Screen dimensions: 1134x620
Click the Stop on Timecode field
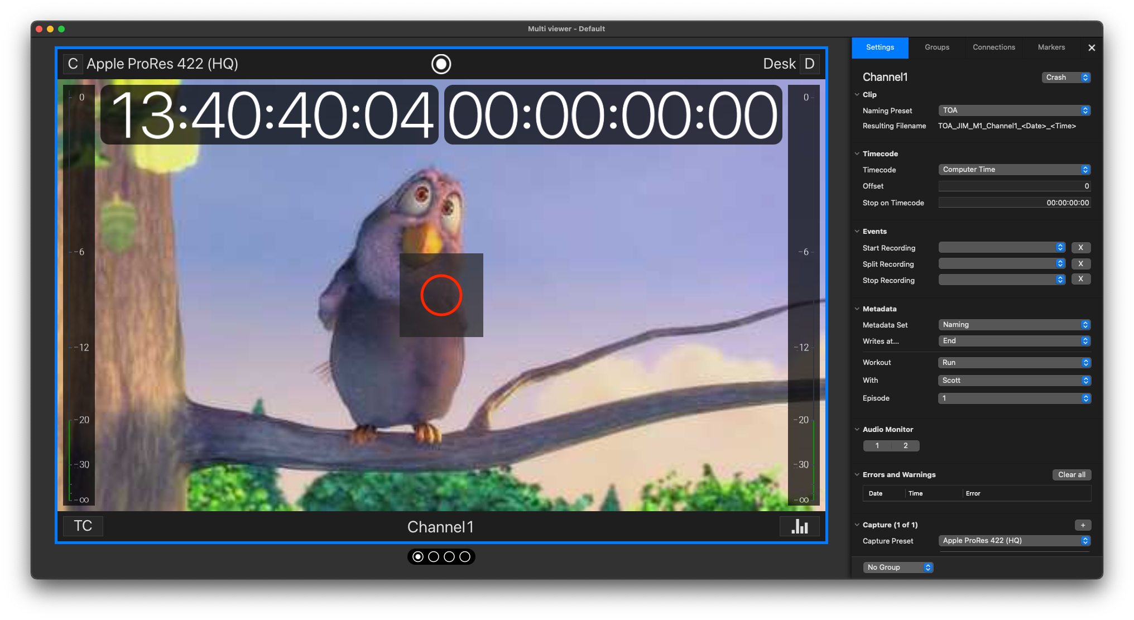[x=1014, y=203]
